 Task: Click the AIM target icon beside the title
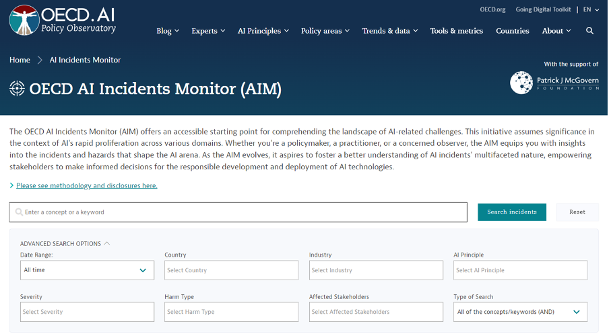coord(17,89)
